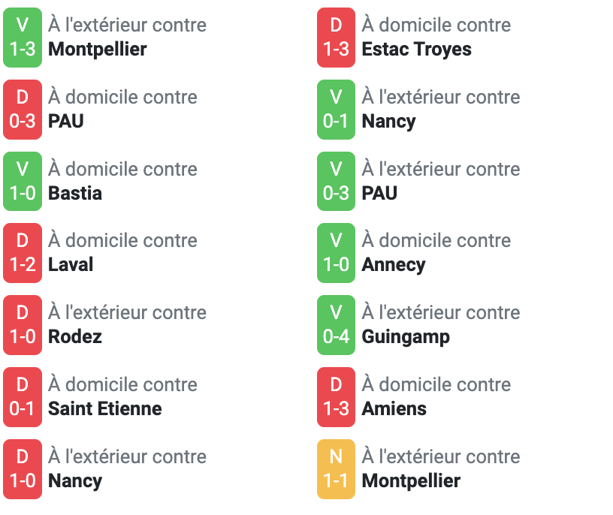Click the green V 0-3 badge beside away PAU
613x515 pixels.
click(x=336, y=182)
